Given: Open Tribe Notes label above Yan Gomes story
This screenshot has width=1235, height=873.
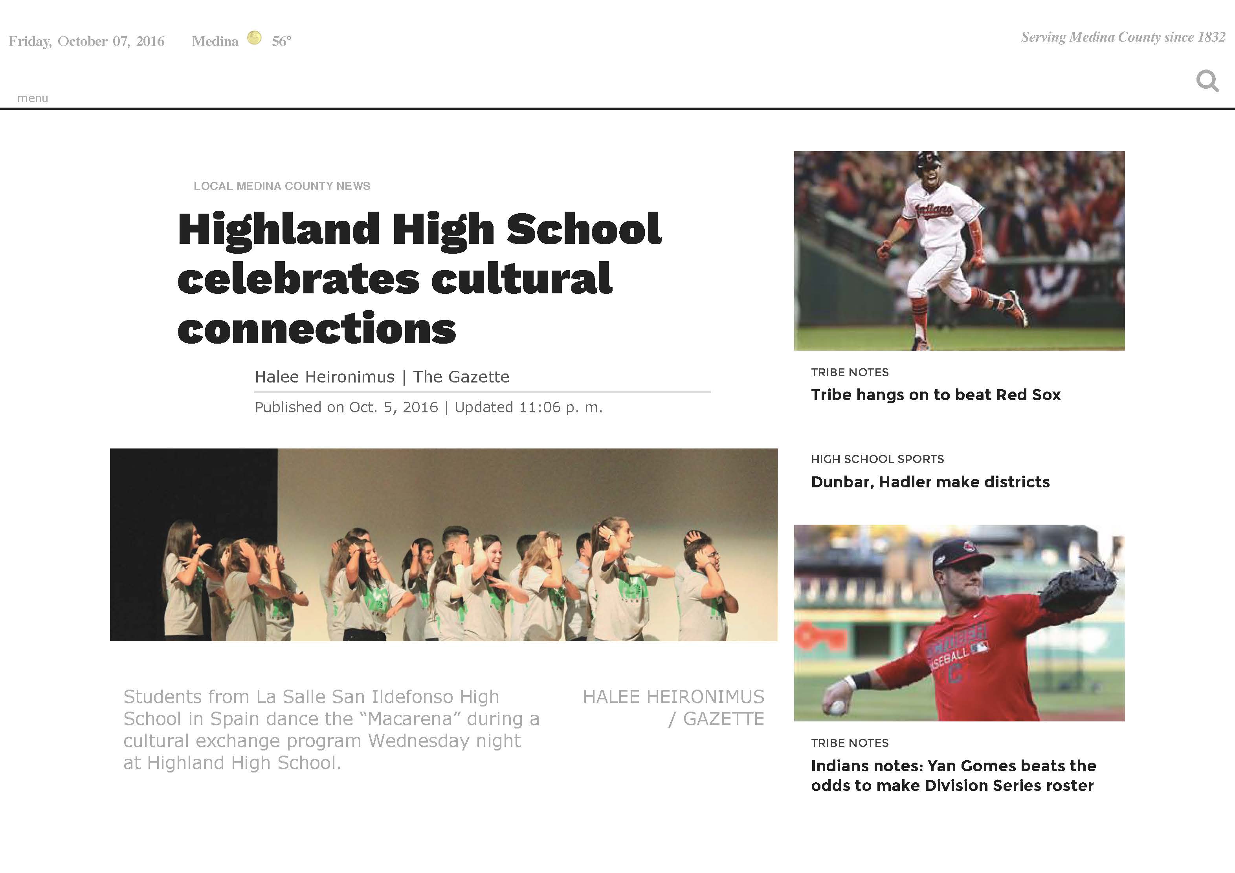Looking at the screenshot, I should [x=850, y=743].
